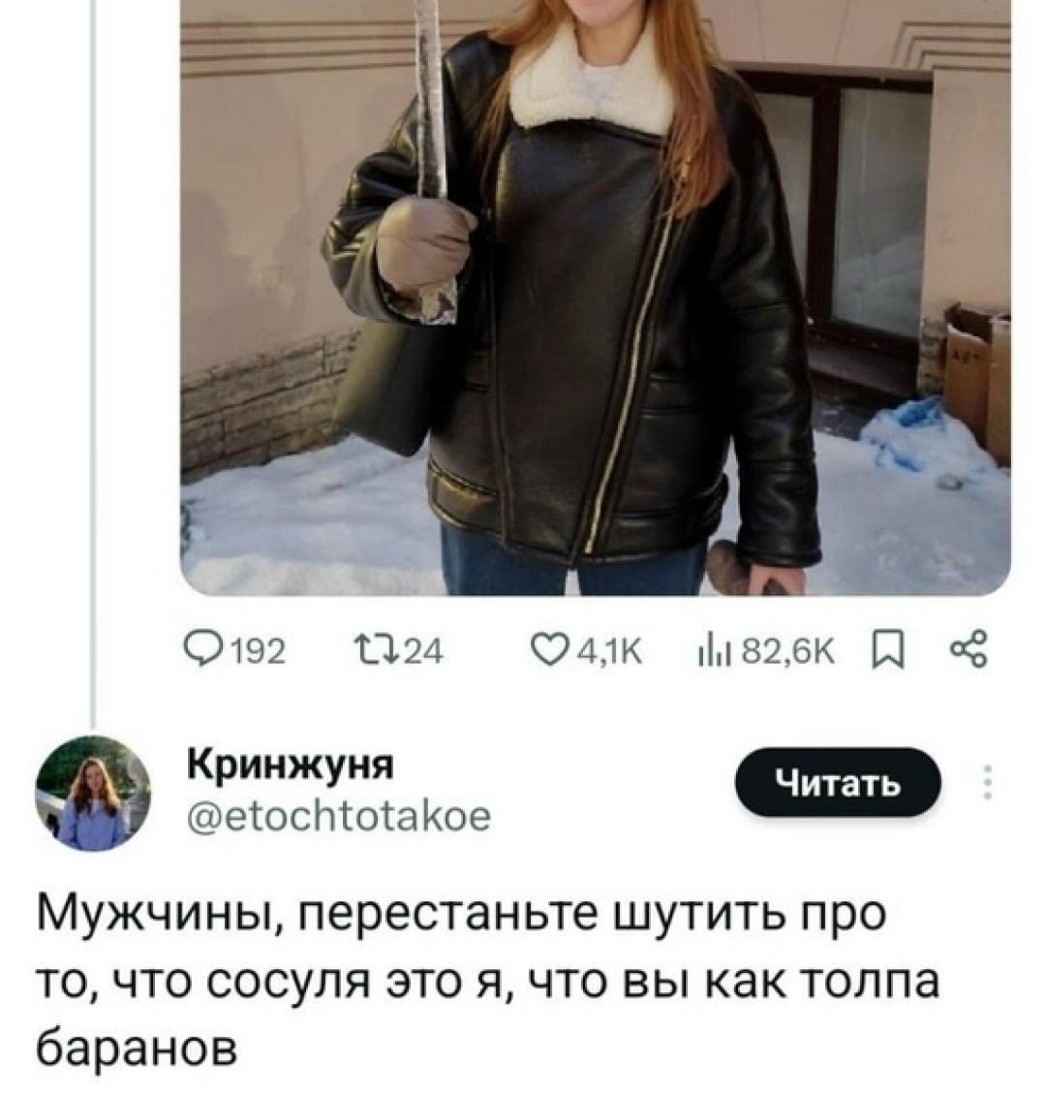Follow Кринжуня with the Читать button
The width and height of the screenshot is (1046, 1093).
point(837,784)
